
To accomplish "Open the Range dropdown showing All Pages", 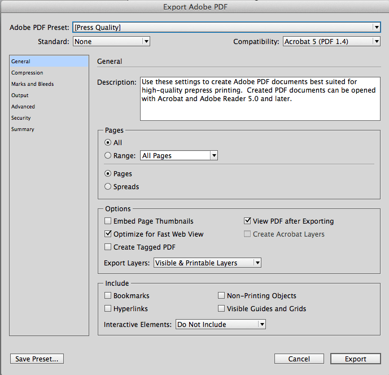I will (179, 156).
